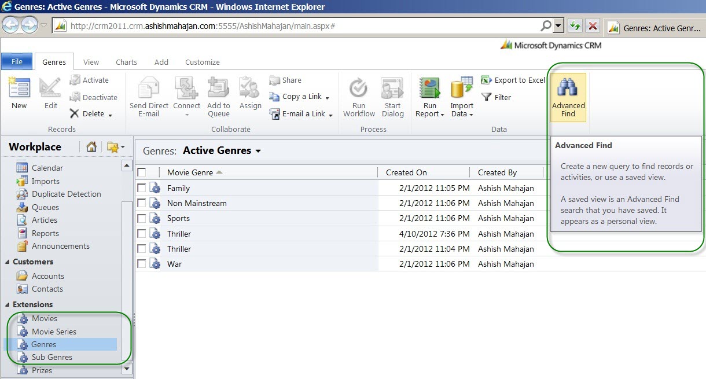
Task: Open address bar dropdown arrow
Action: pyautogui.click(x=558, y=25)
